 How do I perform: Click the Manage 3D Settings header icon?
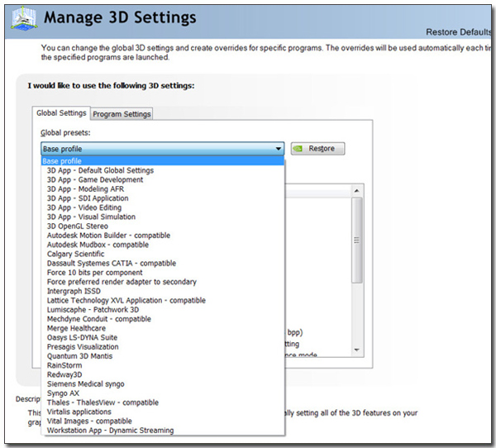click(24, 19)
